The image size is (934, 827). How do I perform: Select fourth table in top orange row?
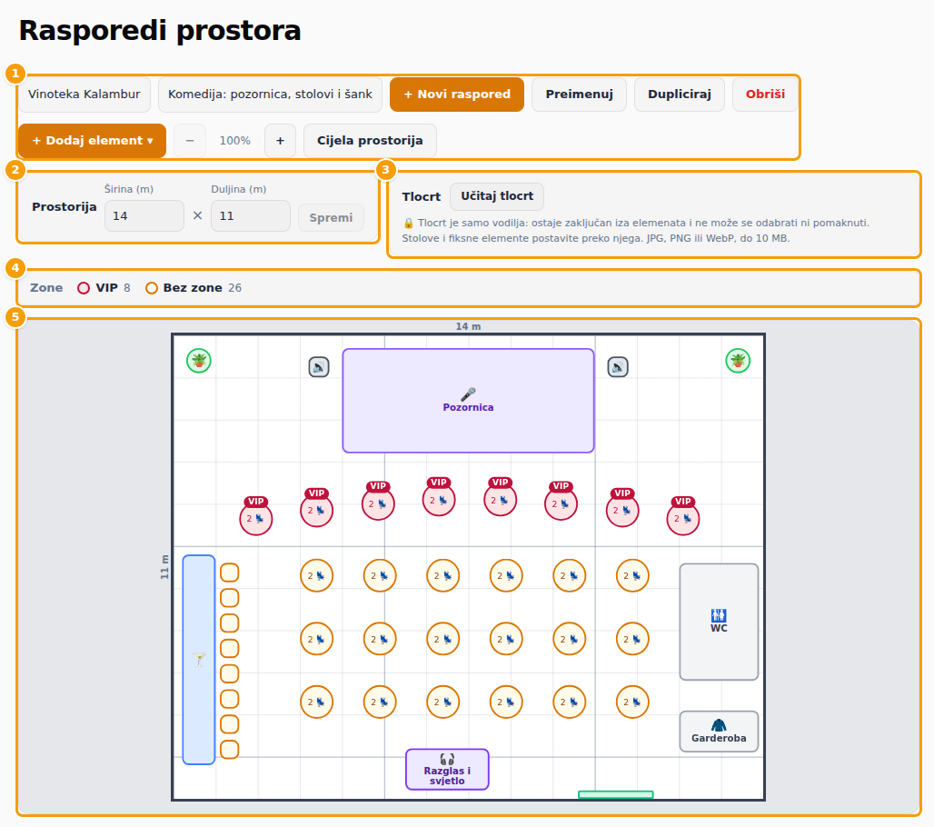pyautogui.click(x=506, y=575)
